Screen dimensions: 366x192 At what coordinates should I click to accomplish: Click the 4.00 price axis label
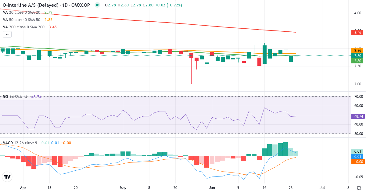(358, 13)
